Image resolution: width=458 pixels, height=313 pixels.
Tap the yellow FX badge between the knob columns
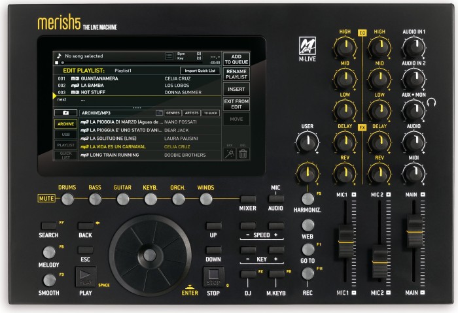pos(362,127)
